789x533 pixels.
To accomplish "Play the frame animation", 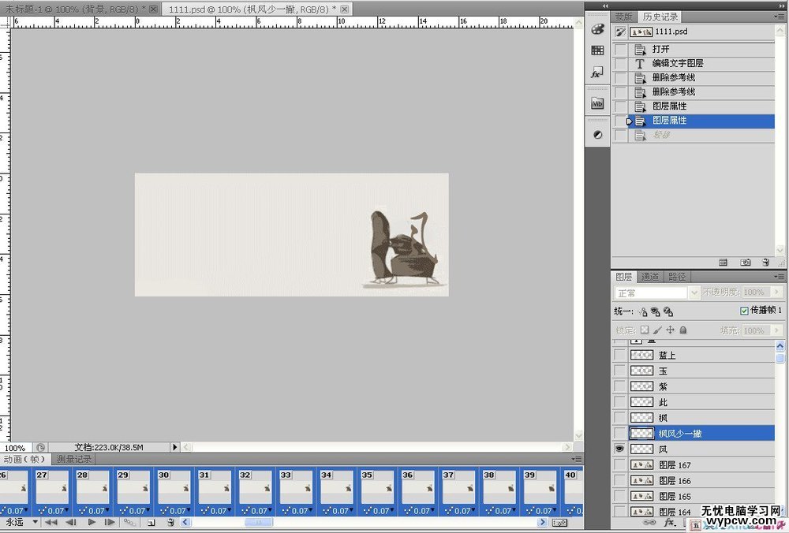I will click(x=92, y=522).
